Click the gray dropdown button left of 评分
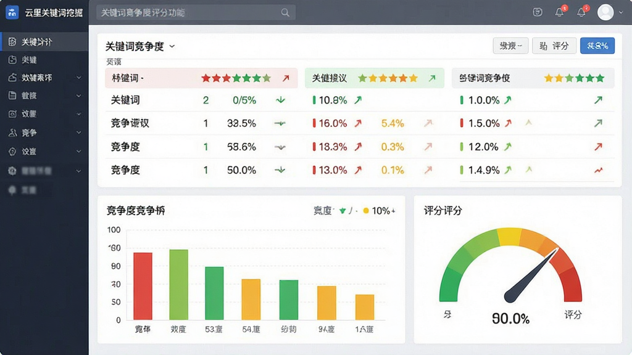The image size is (632, 355). pyautogui.click(x=510, y=46)
